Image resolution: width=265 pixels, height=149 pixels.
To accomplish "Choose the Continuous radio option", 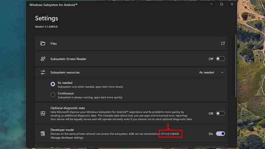I will tap(53, 95).
